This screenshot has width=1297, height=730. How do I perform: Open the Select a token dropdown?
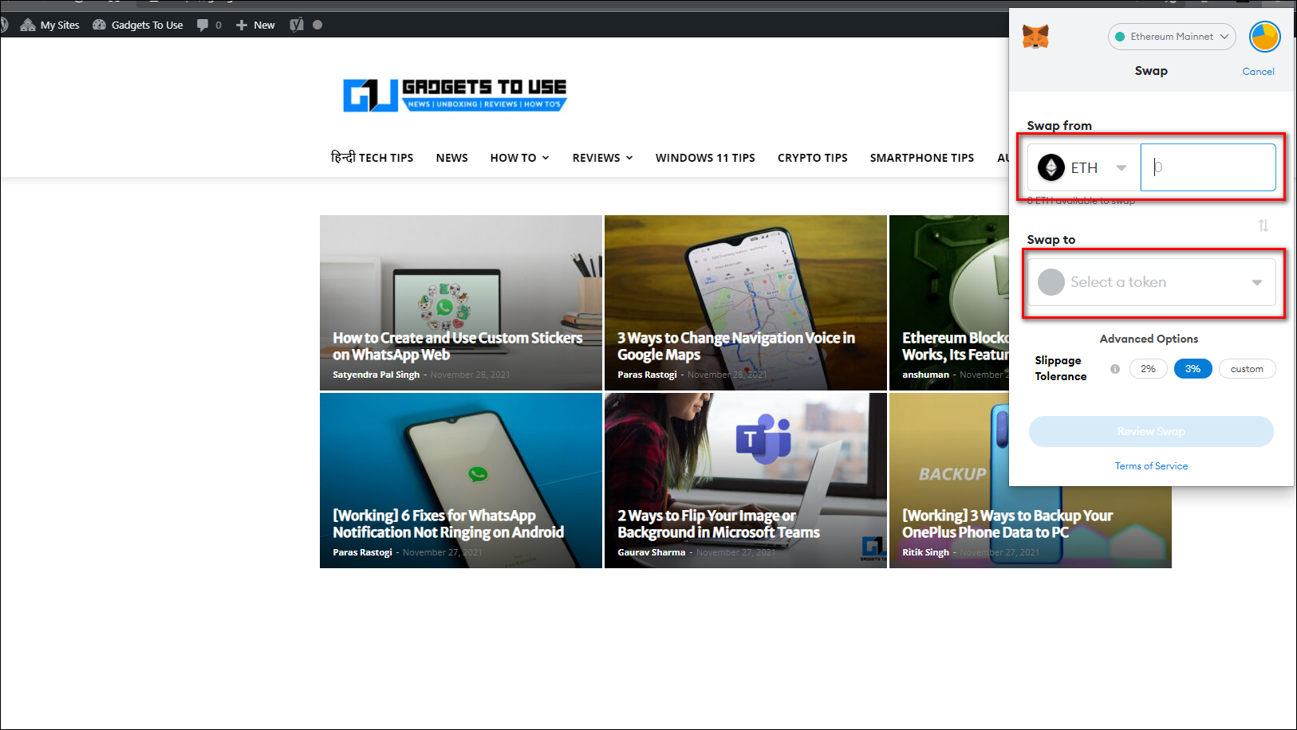click(1151, 282)
